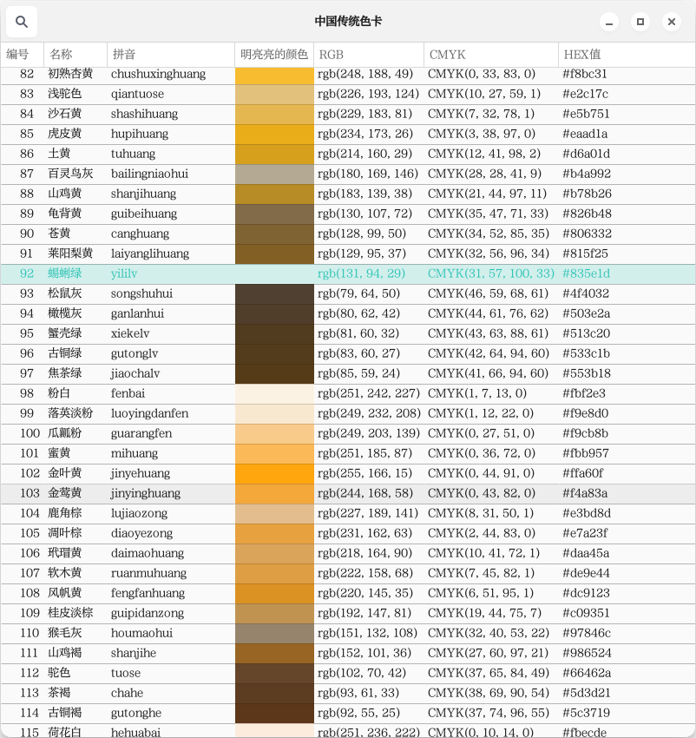Maximize the 中国传统色卡 window
Viewport: 696px width, 738px height.
(x=640, y=22)
